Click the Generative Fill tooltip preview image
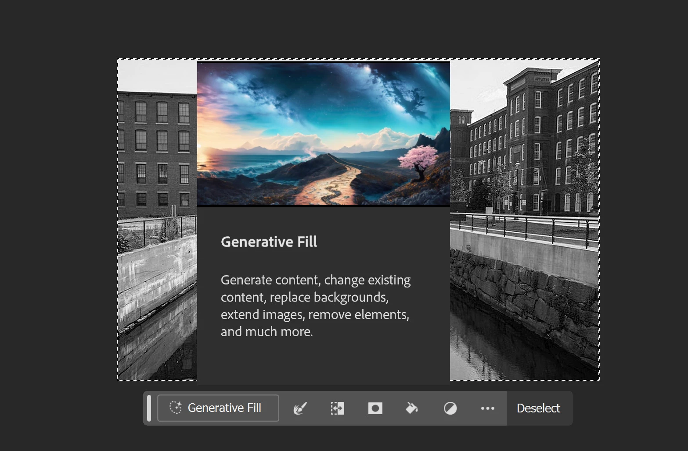688x451 pixels. 324,134
